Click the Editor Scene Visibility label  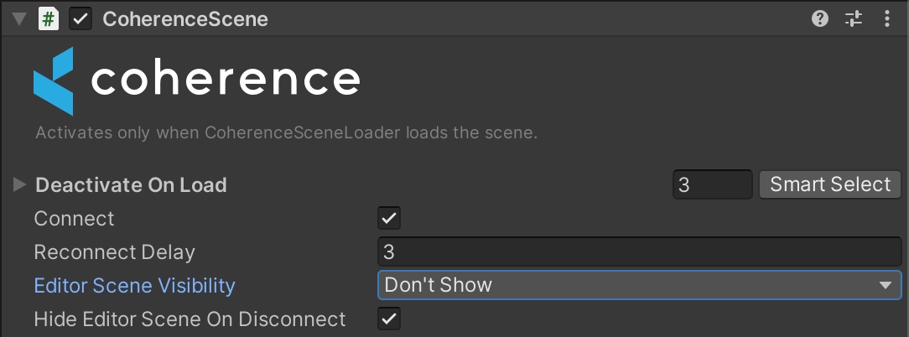pos(134,285)
